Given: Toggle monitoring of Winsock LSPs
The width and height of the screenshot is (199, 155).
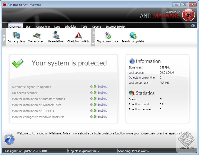Looking at the screenshot, I should click(x=93, y=104).
